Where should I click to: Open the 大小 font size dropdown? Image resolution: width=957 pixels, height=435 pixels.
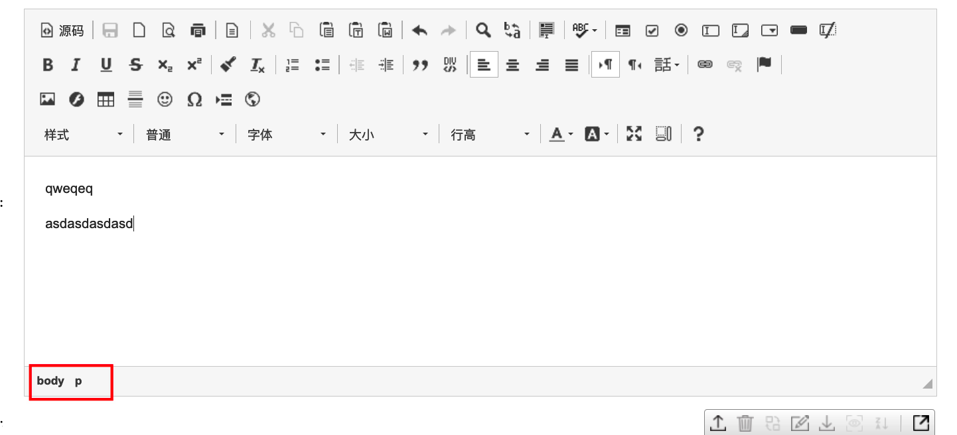point(389,135)
